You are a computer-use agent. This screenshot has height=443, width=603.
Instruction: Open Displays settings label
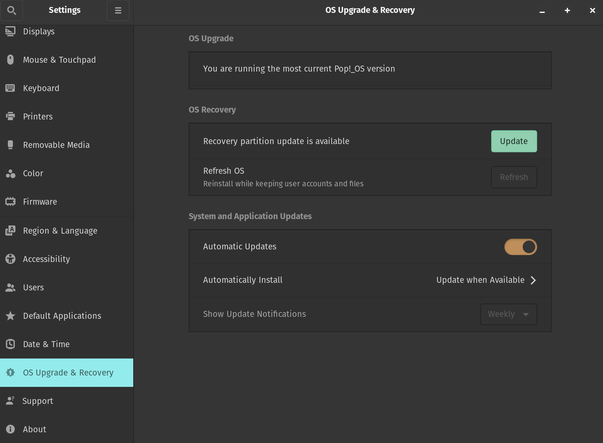point(39,32)
